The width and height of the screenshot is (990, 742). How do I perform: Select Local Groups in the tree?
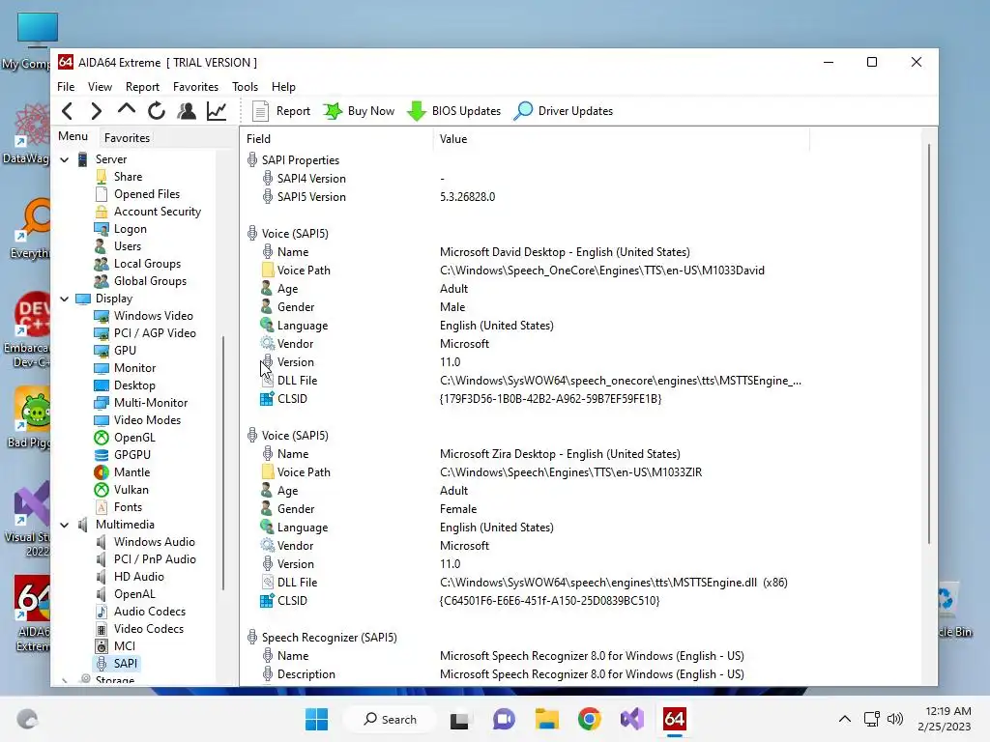pyautogui.click(x=147, y=264)
